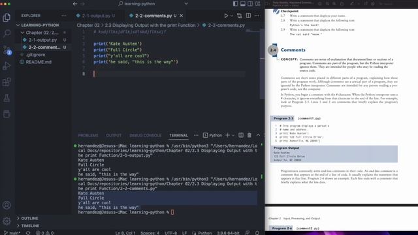418x235 pixels.
Task: Open 2-1-output.py in the explorer
Action: [x=42, y=40]
